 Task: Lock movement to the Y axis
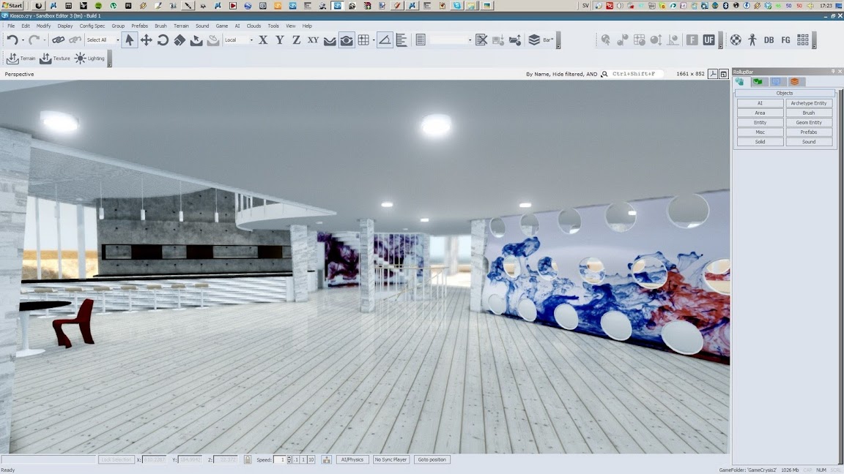279,39
